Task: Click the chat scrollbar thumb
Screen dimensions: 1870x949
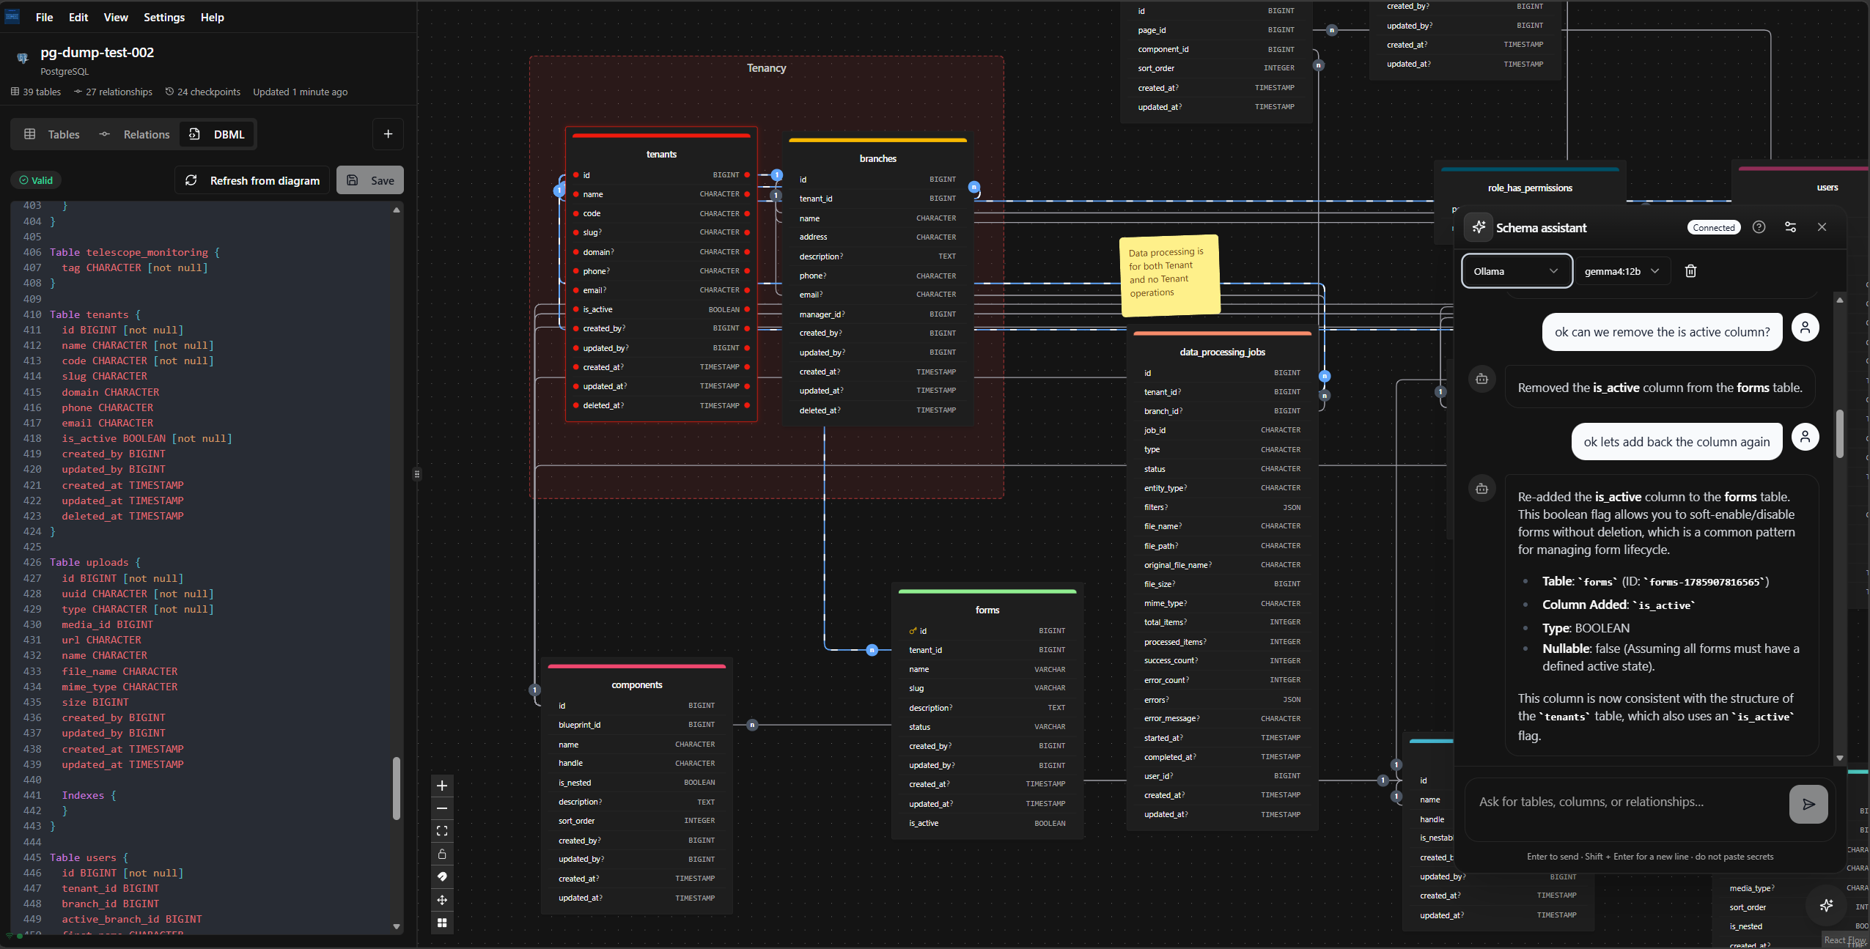Action: pyautogui.click(x=1840, y=434)
